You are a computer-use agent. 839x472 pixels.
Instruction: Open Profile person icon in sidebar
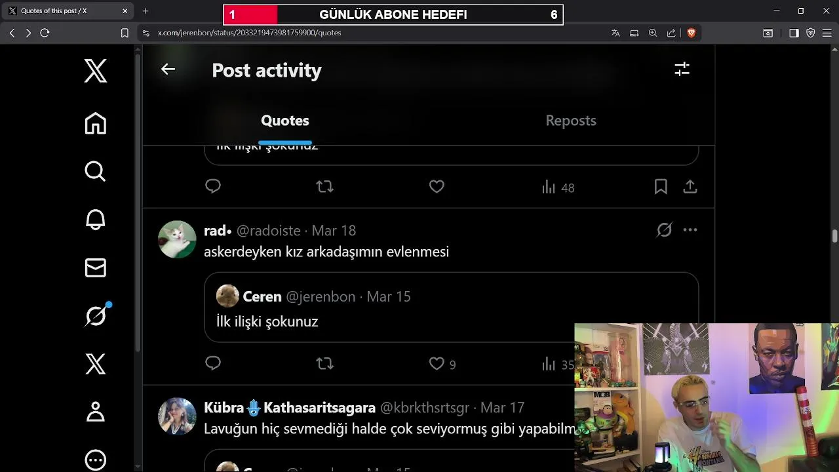(x=96, y=412)
